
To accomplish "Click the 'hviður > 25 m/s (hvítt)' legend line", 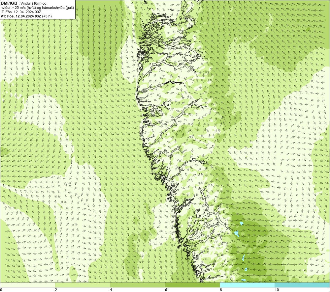I will (37, 8).
